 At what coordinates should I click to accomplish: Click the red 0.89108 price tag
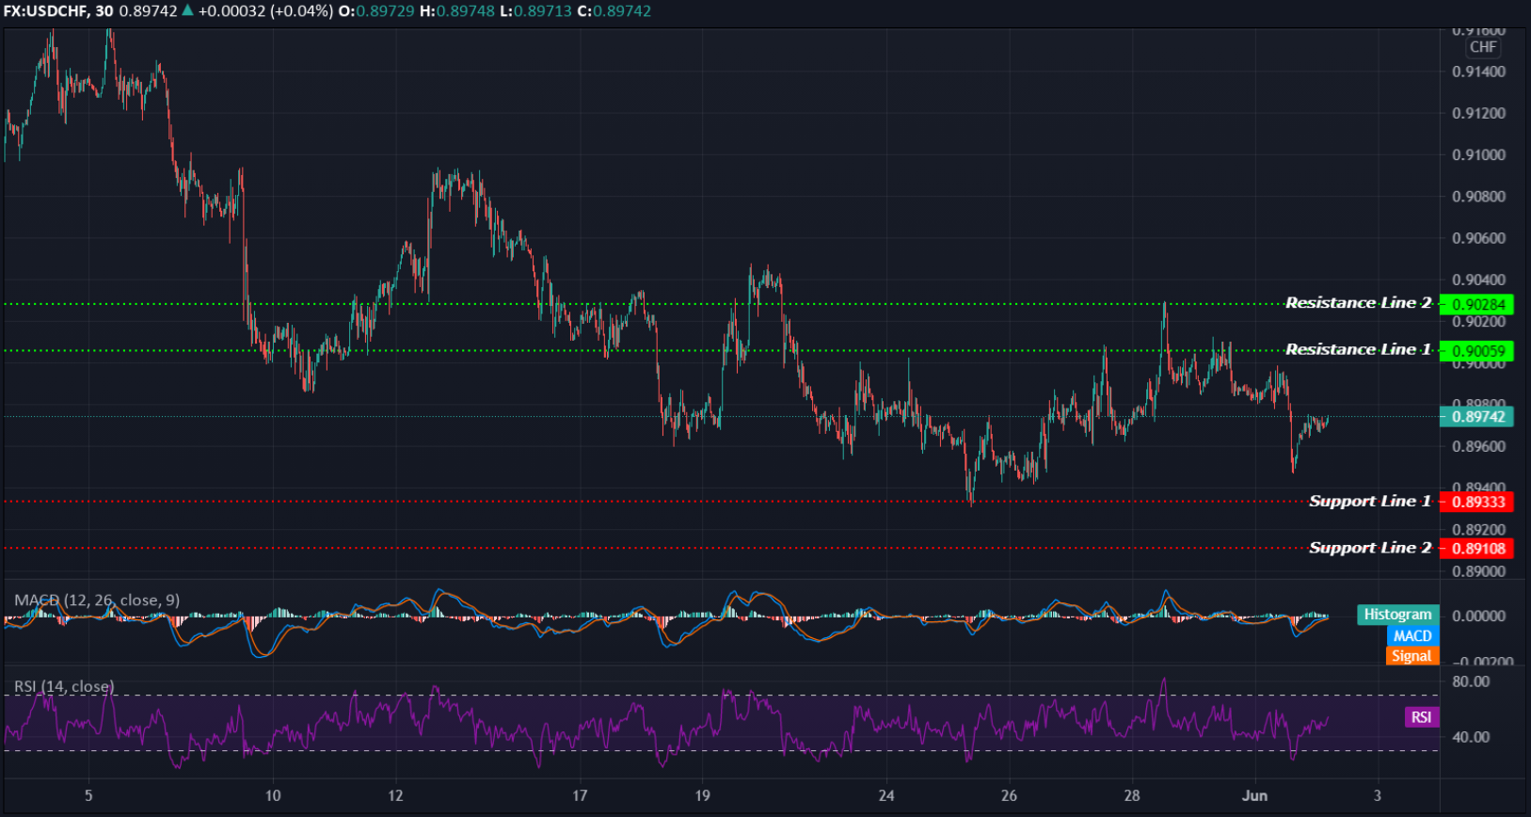[x=1476, y=549]
